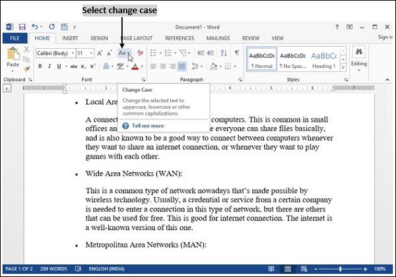Viewport: 396px width, 277px height.
Task: Click the Save icon in quick access toolbar
Action: (x=22, y=27)
